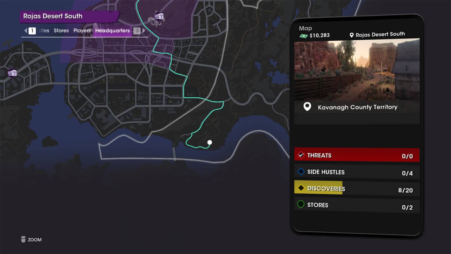Click the blue Side Hustles diamond icon
The width and height of the screenshot is (451, 254).
click(x=301, y=172)
